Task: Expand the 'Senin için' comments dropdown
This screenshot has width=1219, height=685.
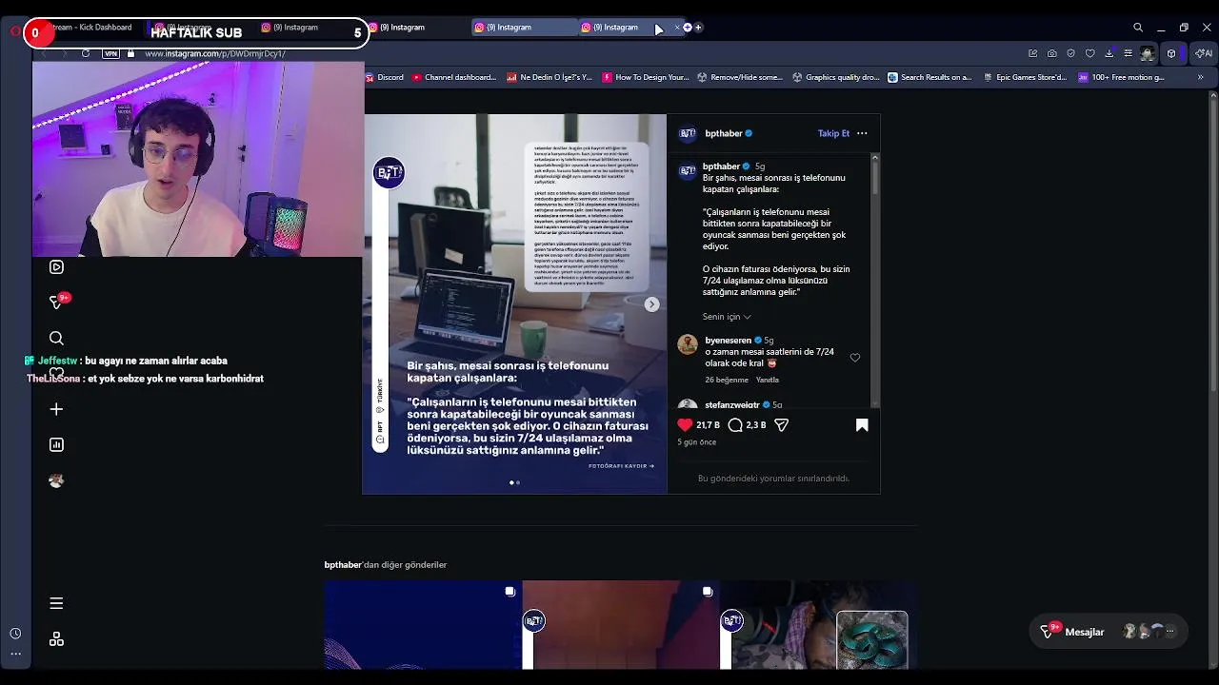Action: [x=727, y=317]
